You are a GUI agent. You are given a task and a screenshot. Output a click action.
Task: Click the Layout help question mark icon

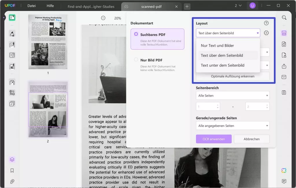[x=266, y=23]
